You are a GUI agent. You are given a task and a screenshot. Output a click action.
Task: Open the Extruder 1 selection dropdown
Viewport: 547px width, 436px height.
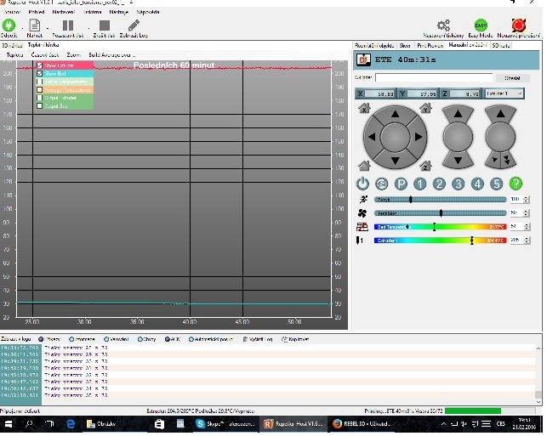(x=504, y=93)
